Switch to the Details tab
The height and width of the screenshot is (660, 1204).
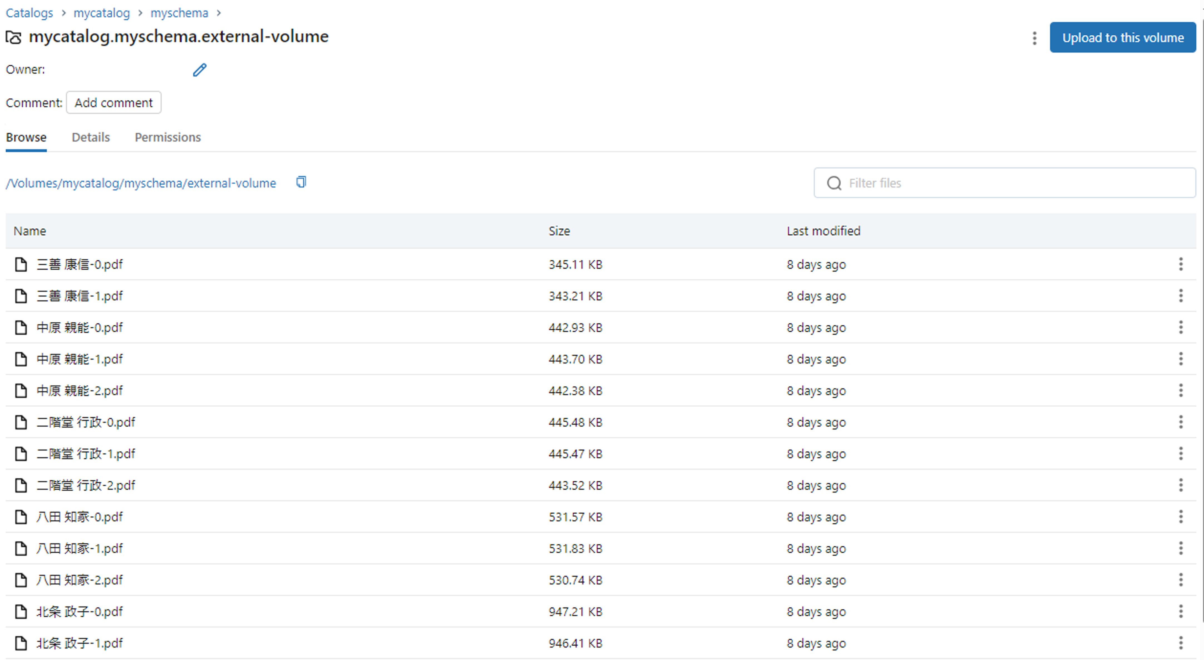pos(91,137)
